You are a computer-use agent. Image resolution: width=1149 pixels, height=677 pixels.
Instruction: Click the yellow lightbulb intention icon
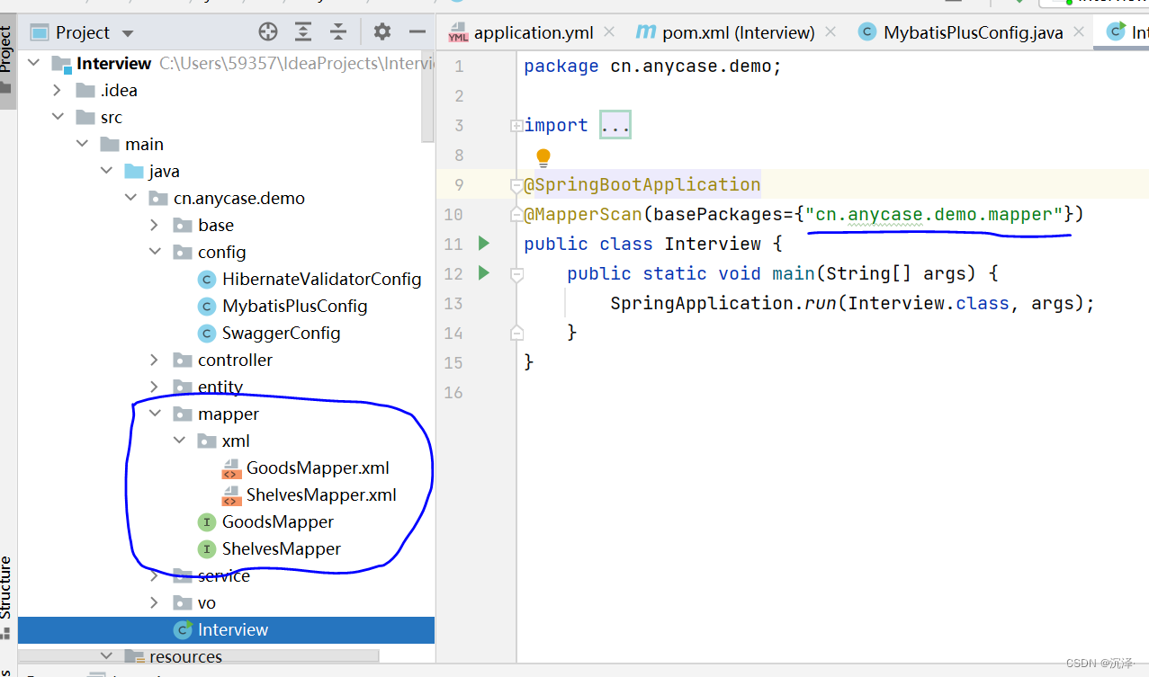tap(543, 157)
